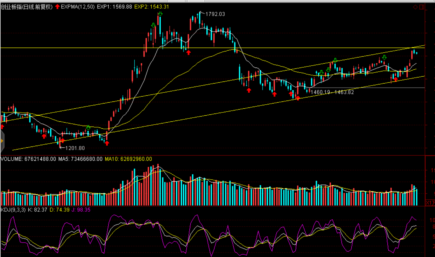
Task: Click the first green sell arrow on left side
Action: tap(88, 128)
